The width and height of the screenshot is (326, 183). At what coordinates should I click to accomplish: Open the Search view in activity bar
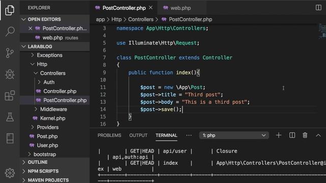pos(10,32)
